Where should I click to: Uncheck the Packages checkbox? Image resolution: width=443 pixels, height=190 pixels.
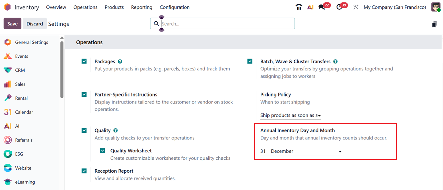pyautogui.click(x=84, y=61)
